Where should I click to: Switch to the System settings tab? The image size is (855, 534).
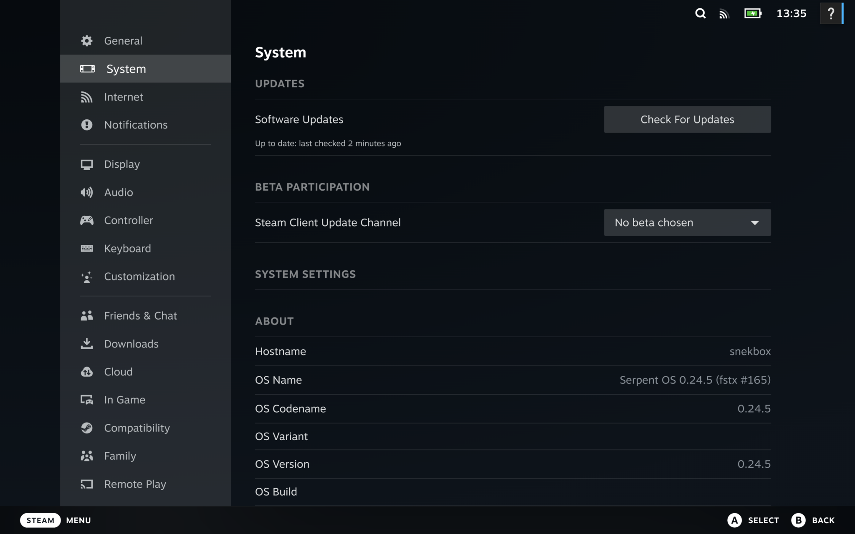pyautogui.click(x=126, y=68)
